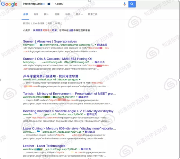Expand arrow beside Bevelling machines URL
Screen dimensions: 180x159
85,114
